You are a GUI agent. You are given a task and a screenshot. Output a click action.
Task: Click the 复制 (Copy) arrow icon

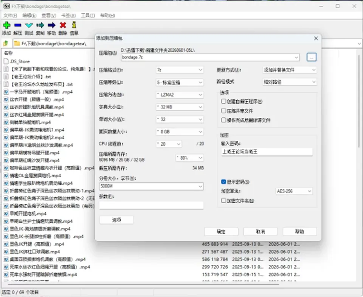(40, 25)
